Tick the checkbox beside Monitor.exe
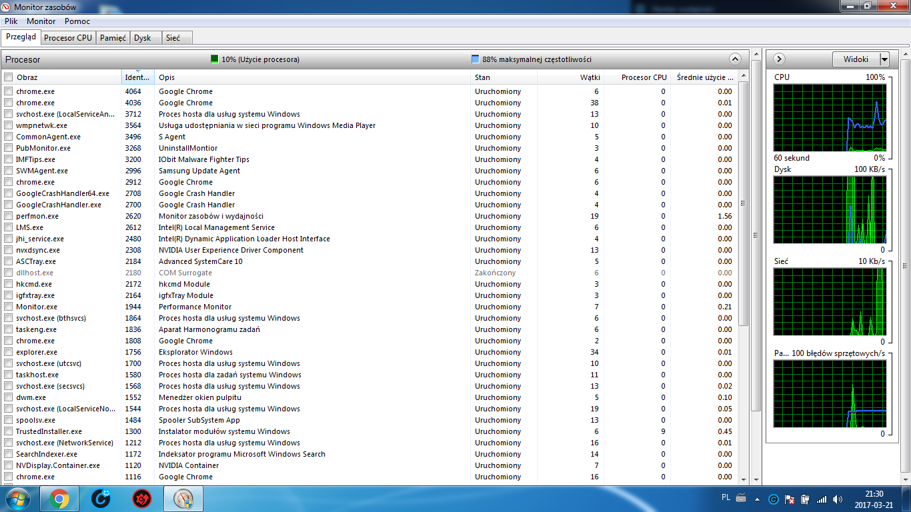Screen dimensions: 911x512 [8, 307]
